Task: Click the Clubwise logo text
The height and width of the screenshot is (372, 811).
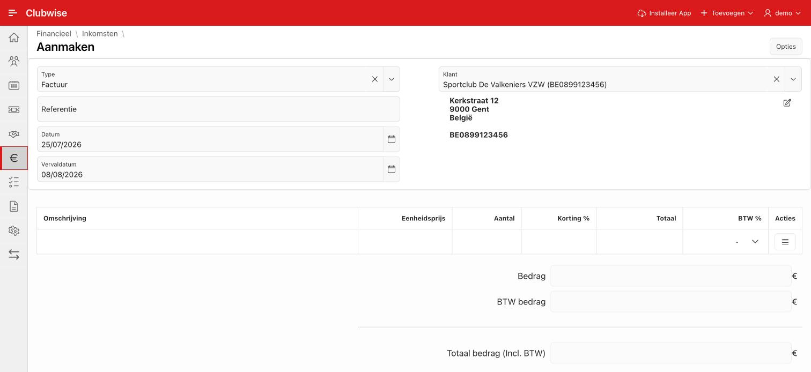Action: pyautogui.click(x=46, y=13)
